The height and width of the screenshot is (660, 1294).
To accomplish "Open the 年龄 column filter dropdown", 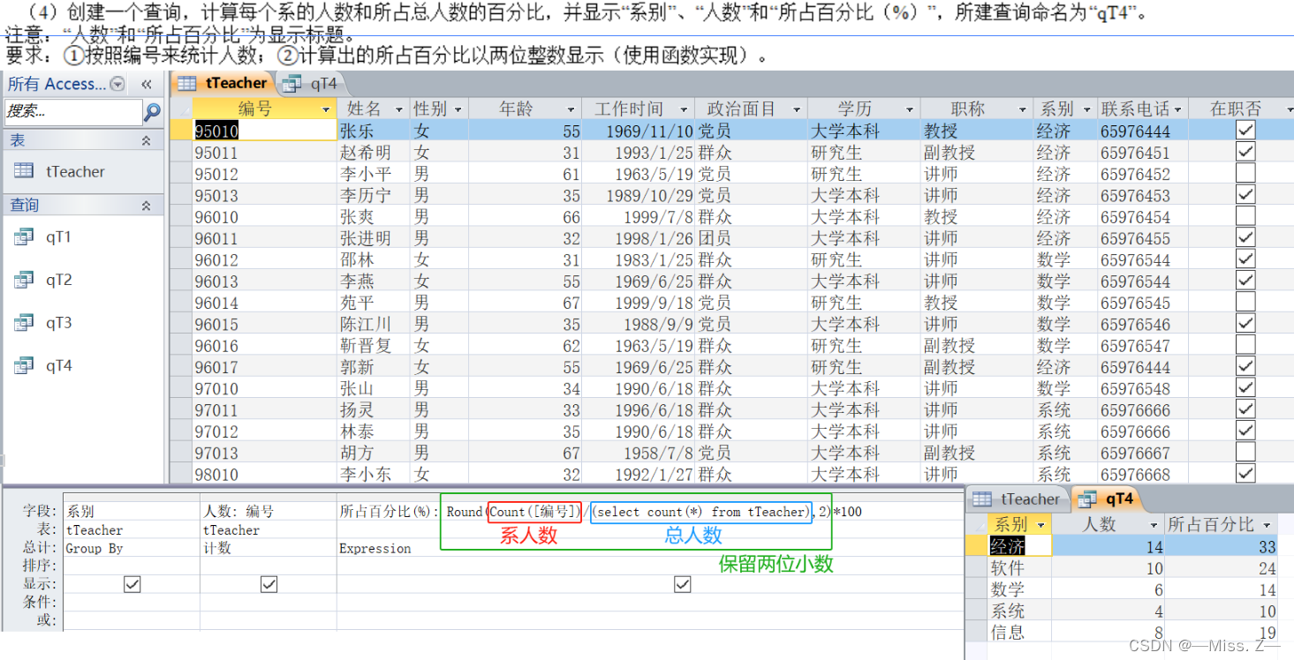I will (571, 109).
